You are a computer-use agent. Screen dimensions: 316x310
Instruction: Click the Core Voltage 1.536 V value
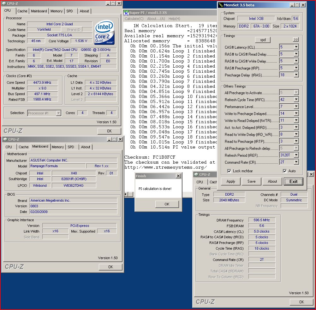(81, 41)
